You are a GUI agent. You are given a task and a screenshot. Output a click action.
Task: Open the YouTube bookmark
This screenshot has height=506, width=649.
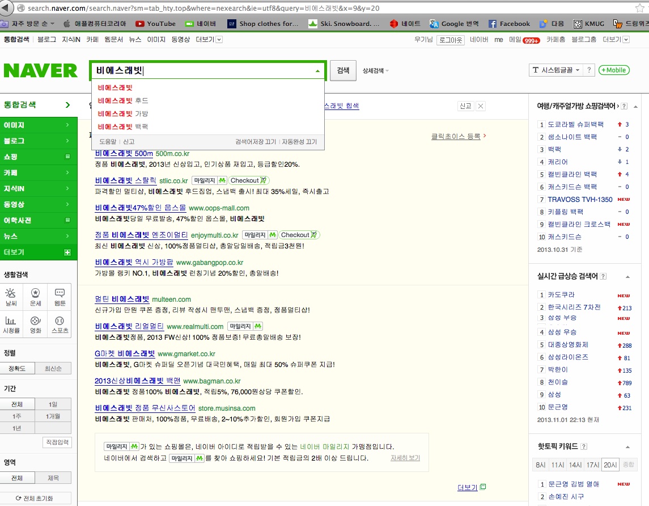click(x=155, y=24)
